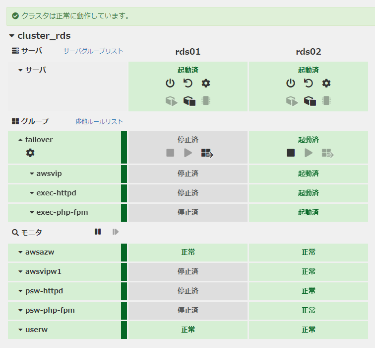Collapse the cluster_rds tree

pyautogui.click(x=12, y=36)
